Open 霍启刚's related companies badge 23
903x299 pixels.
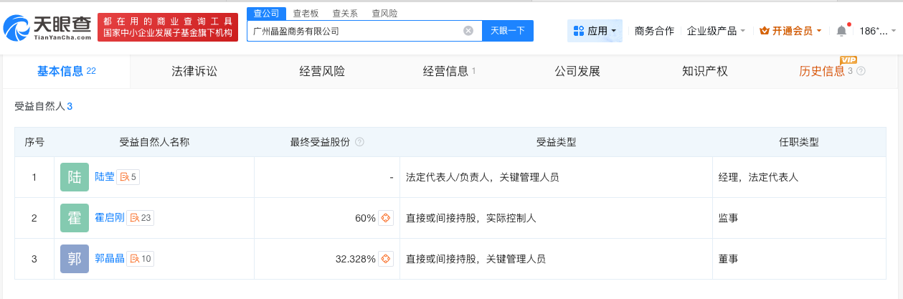[140, 218]
